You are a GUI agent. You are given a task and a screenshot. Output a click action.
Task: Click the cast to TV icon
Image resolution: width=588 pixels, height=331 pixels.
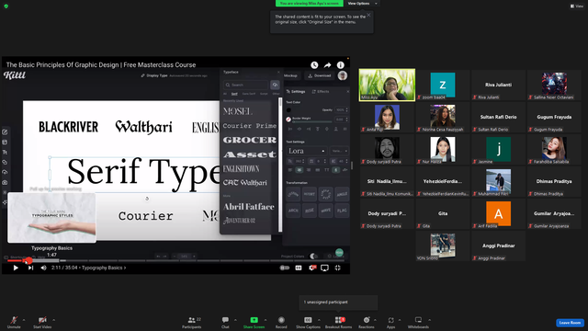coord(324,268)
